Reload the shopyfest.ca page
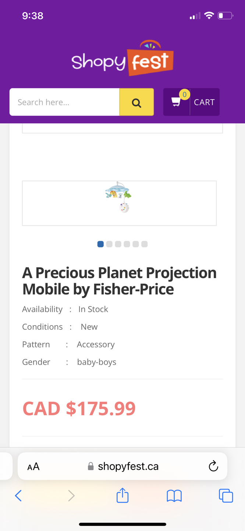 (213, 466)
